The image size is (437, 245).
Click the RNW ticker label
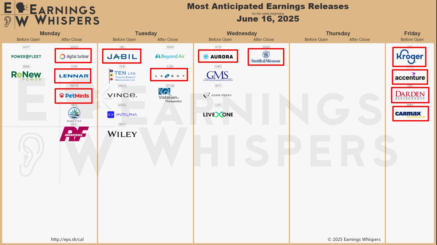coord(26,67)
